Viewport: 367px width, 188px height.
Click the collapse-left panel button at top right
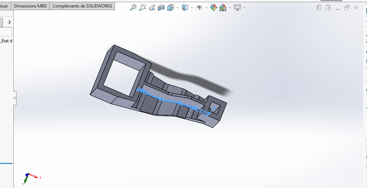pyautogui.click(x=319, y=8)
